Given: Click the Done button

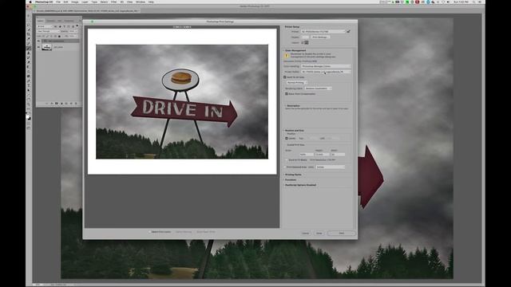Looking at the screenshot, I should 319,234.
